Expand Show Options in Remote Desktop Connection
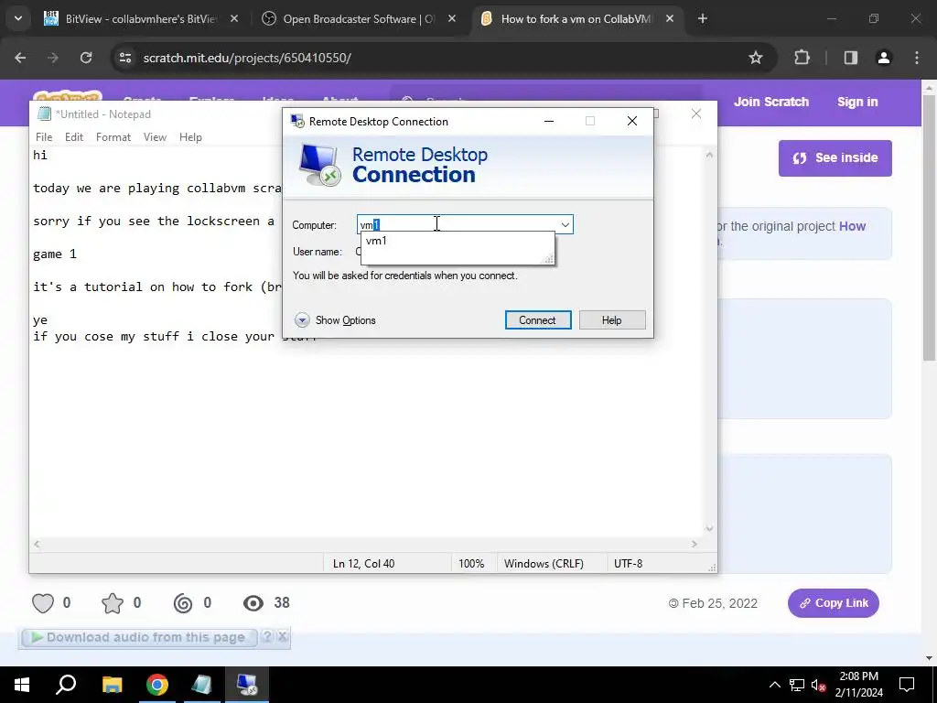 coord(335,320)
